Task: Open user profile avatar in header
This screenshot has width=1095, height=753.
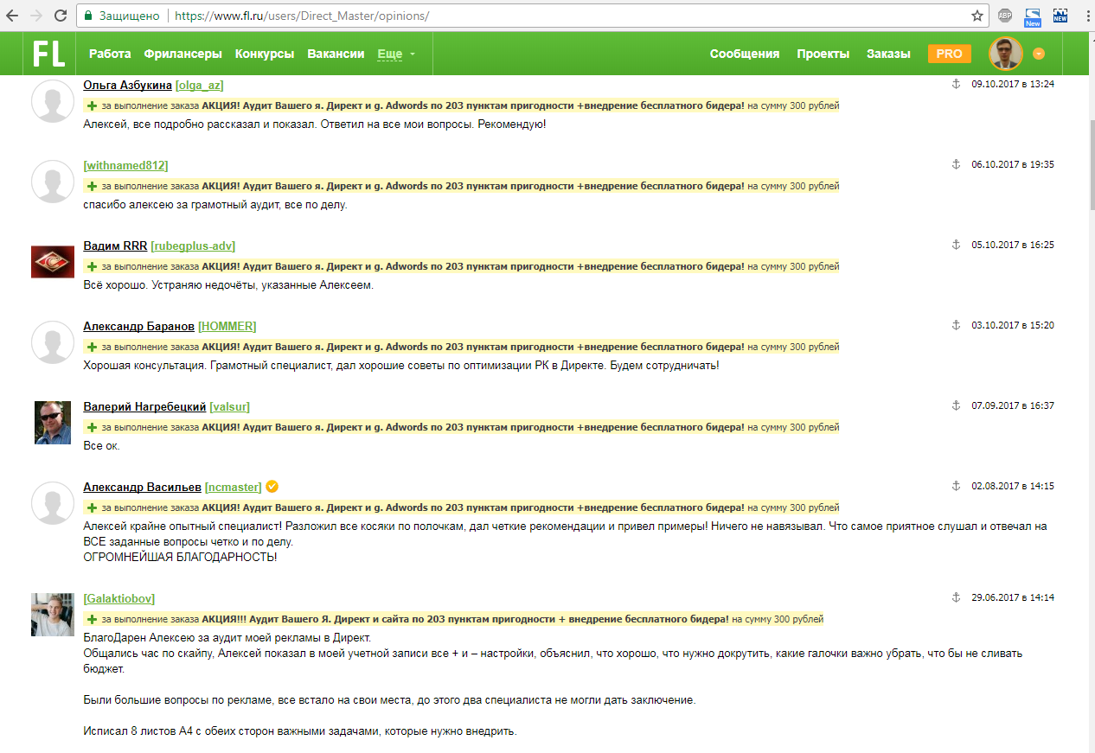Action: point(1006,54)
